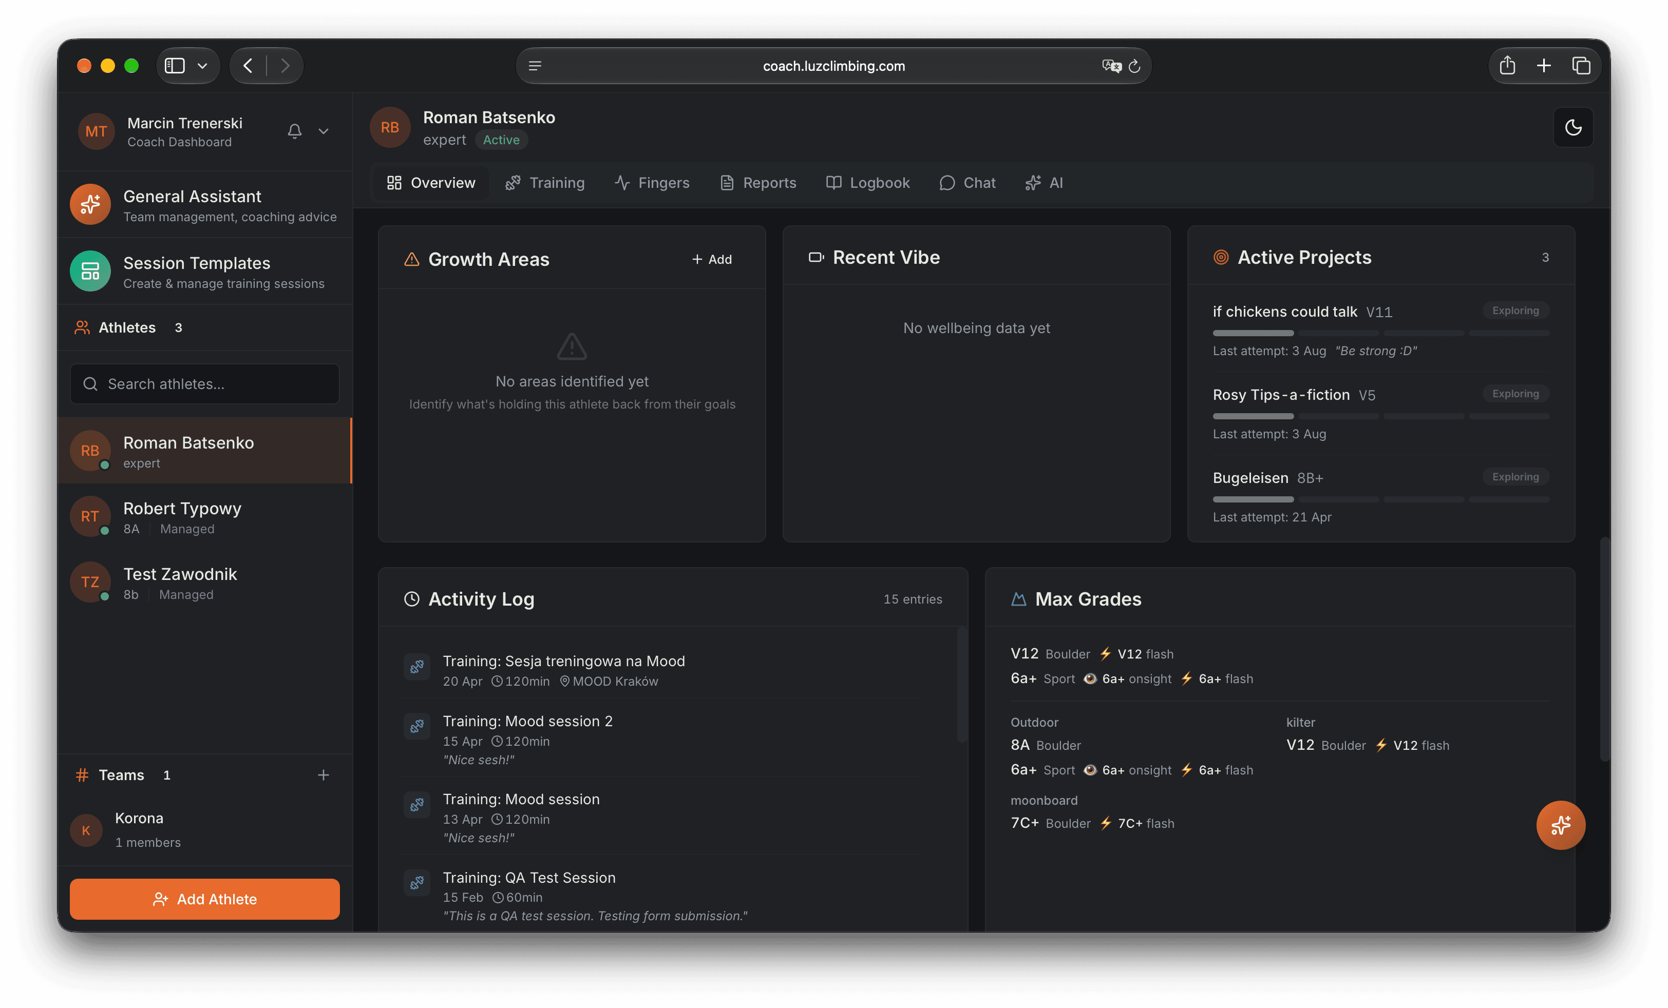This screenshot has height=1008, width=1668.
Task: Reload the page
Action: [1135, 66]
